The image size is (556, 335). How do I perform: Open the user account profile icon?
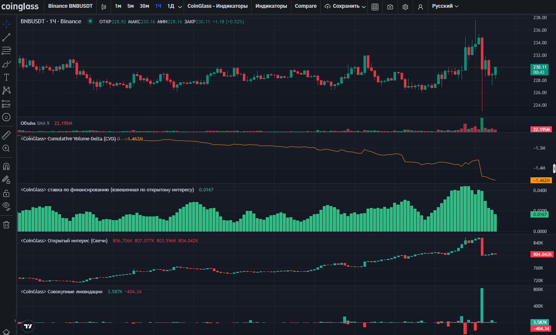[x=421, y=7]
